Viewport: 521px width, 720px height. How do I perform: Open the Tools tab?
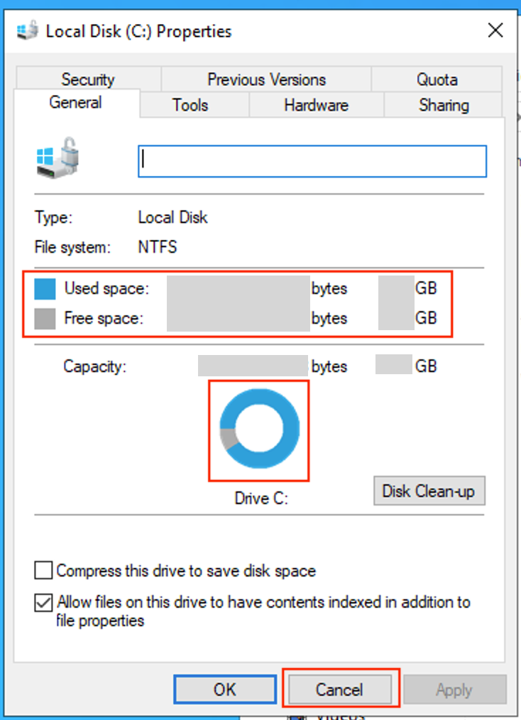[190, 106]
